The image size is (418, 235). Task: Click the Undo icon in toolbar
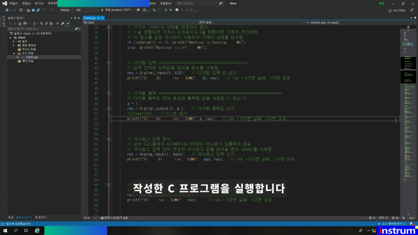point(44,10)
